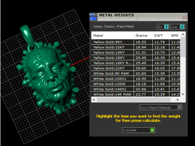Click the 29.60 grams value

141,68
